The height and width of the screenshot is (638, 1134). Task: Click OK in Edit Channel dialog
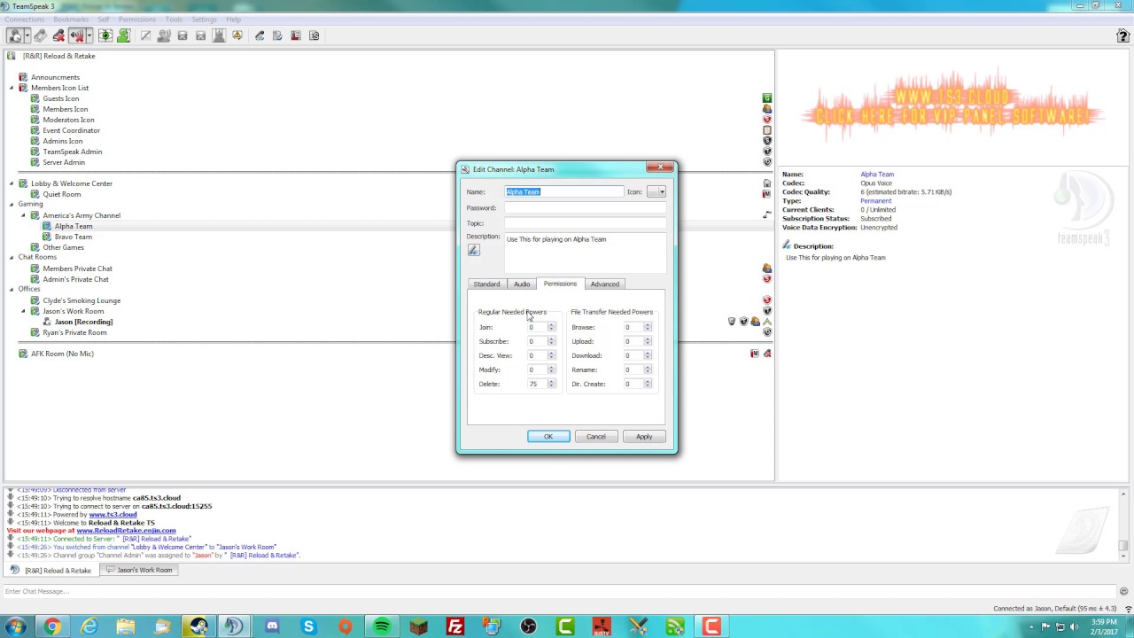pyautogui.click(x=548, y=436)
